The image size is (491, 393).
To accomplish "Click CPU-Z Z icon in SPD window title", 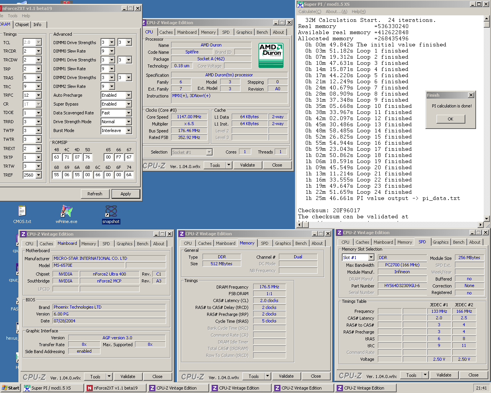I will pyautogui.click(x=339, y=233).
